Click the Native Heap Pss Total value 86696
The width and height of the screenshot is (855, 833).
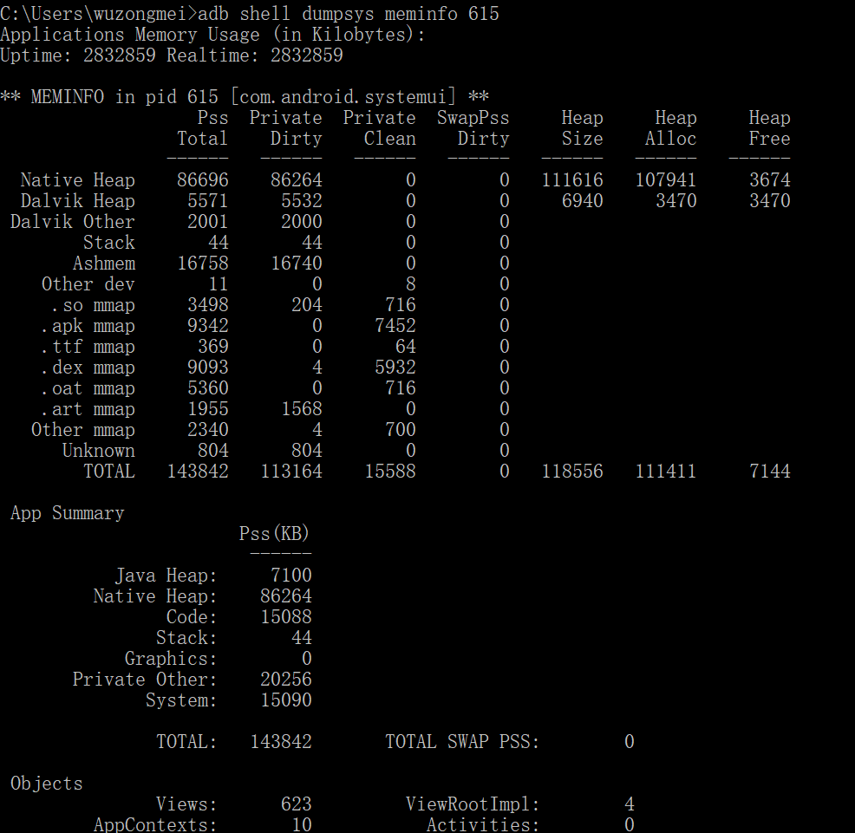[202, 180]
